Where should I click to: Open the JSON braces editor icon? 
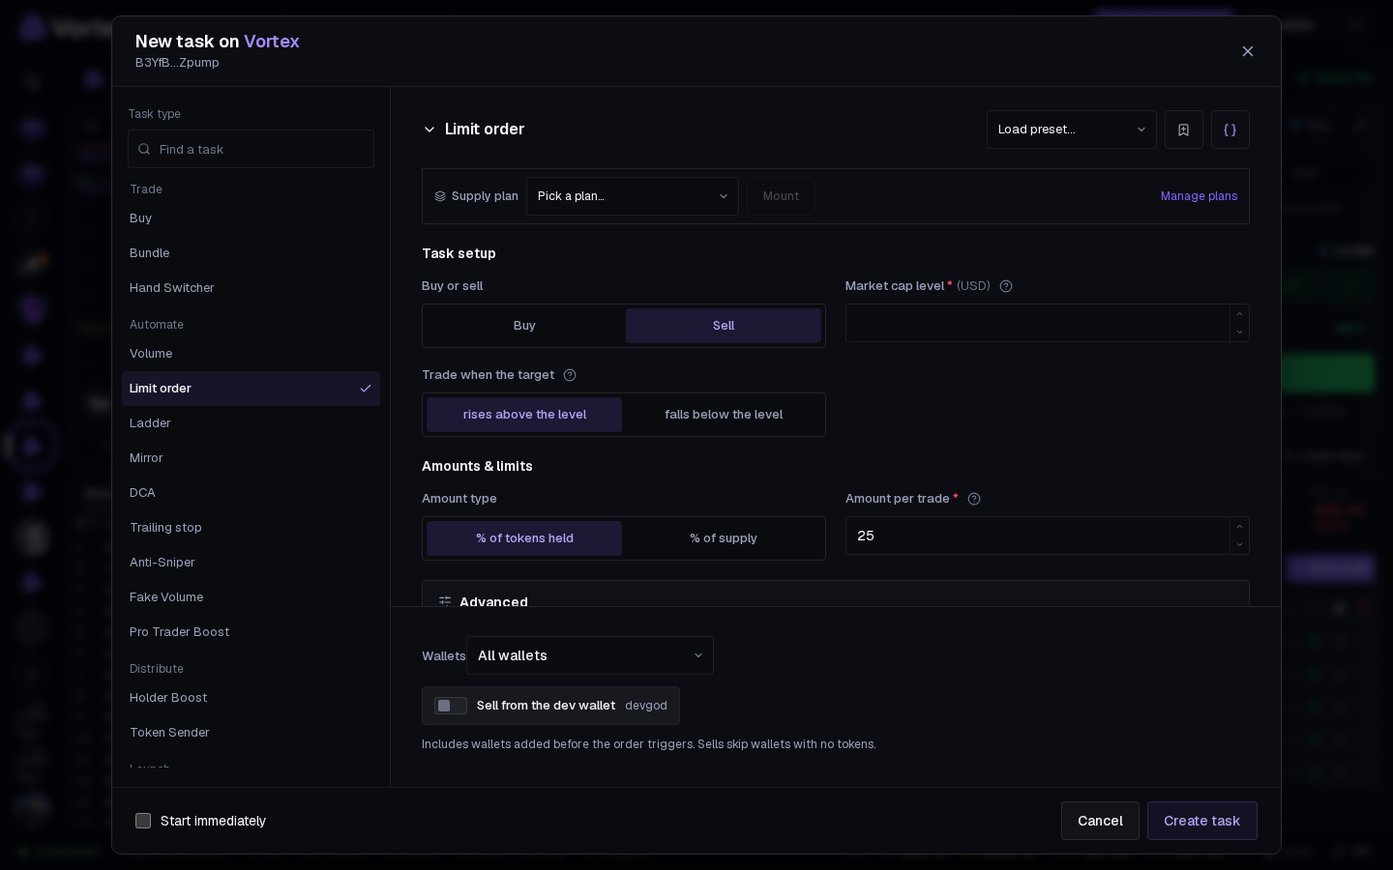1230,130
